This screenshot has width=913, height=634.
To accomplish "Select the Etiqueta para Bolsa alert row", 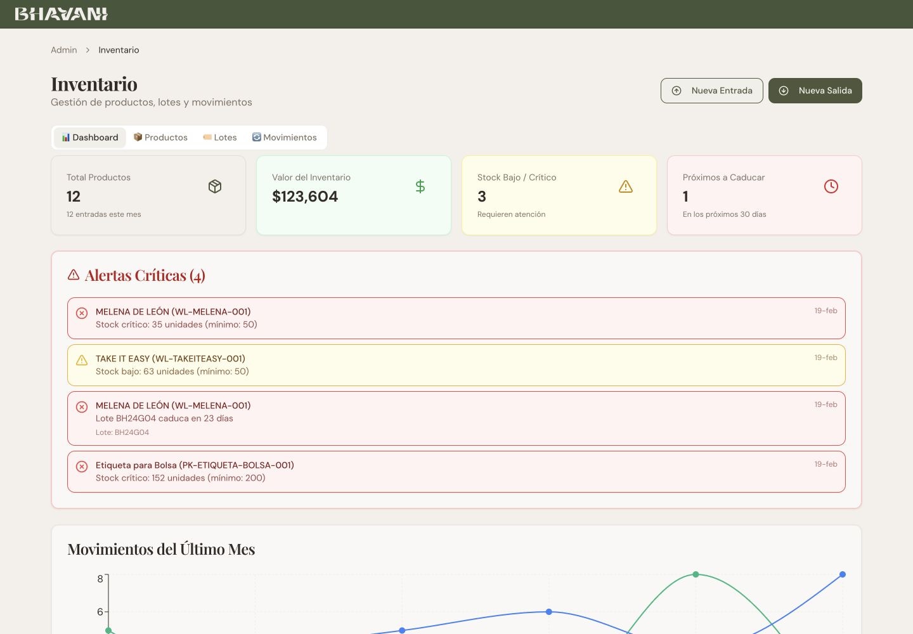I will 456,472.
